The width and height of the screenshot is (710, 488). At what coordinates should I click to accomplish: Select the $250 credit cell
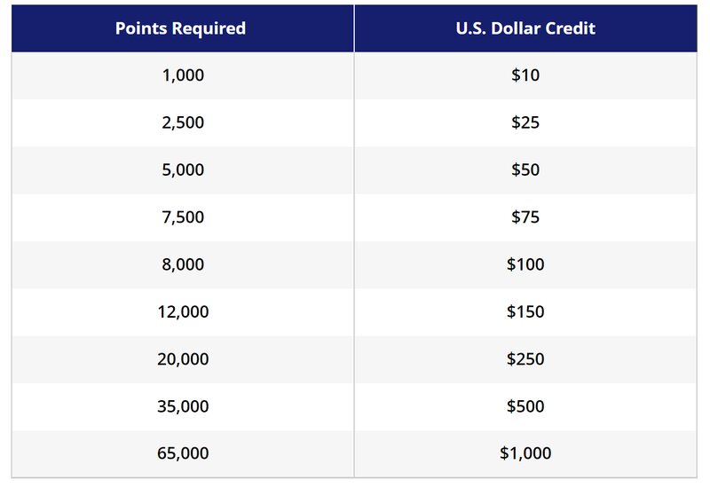click(x=525, y=359)
